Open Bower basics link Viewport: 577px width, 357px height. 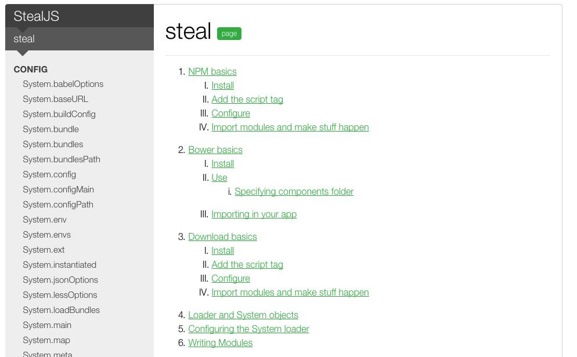[x=215, y=150]
